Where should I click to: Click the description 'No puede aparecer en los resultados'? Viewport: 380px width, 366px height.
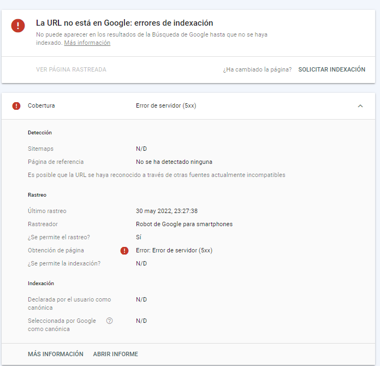tap(152, 39)
